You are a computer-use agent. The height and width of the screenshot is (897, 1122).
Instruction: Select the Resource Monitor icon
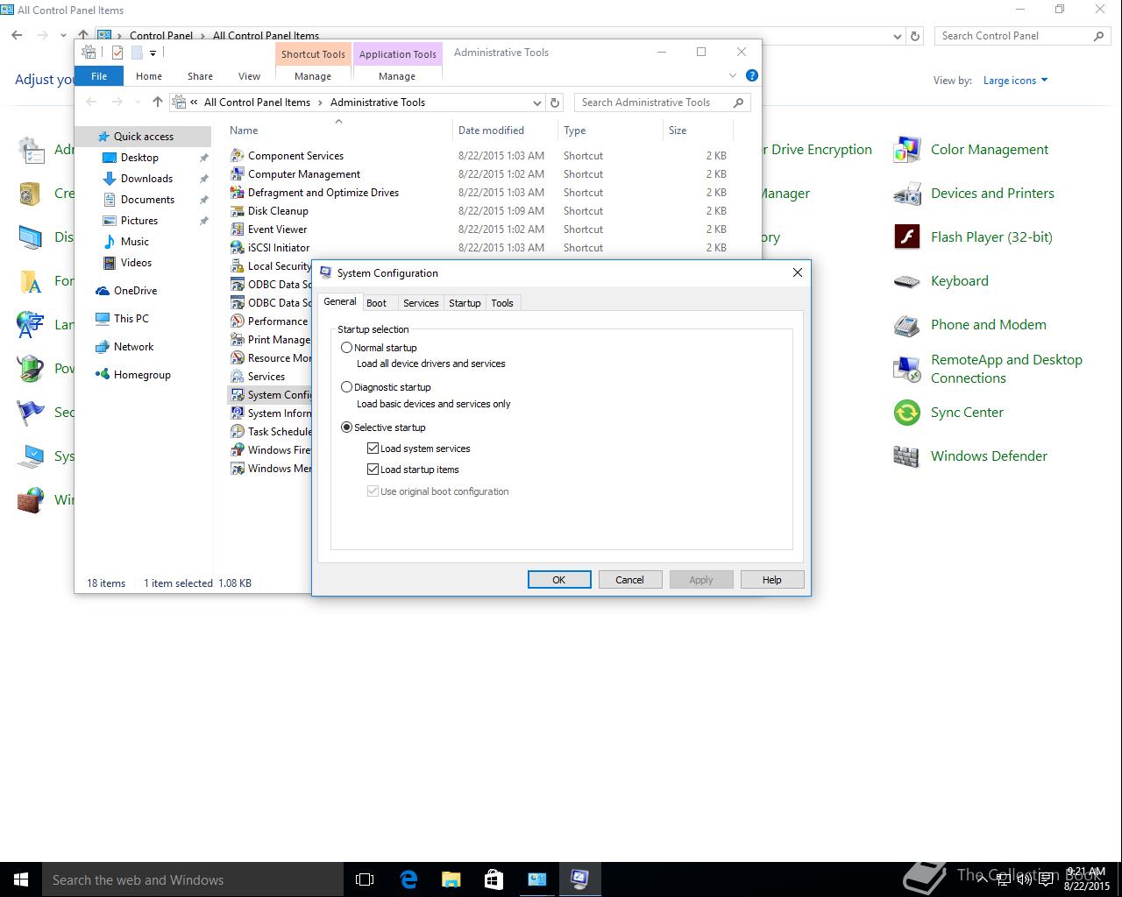[237, 358]
